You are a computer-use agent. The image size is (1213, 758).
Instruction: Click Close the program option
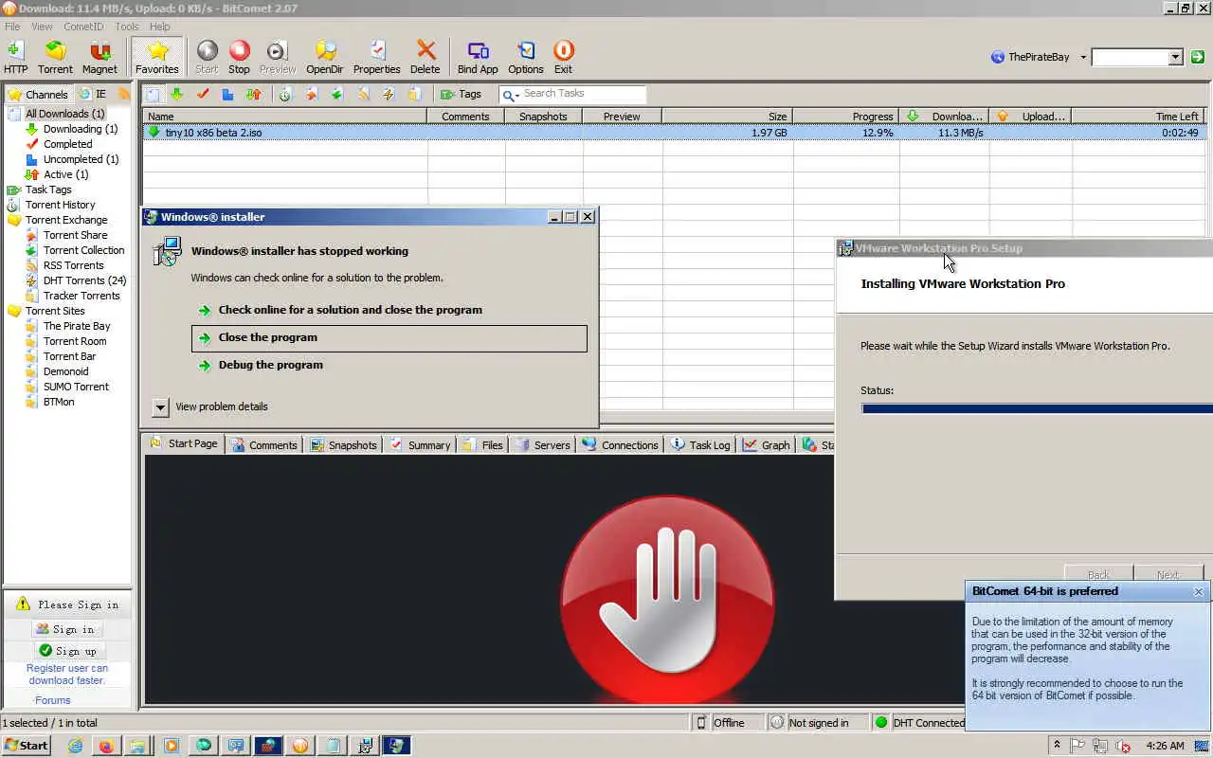click(389, 338)
